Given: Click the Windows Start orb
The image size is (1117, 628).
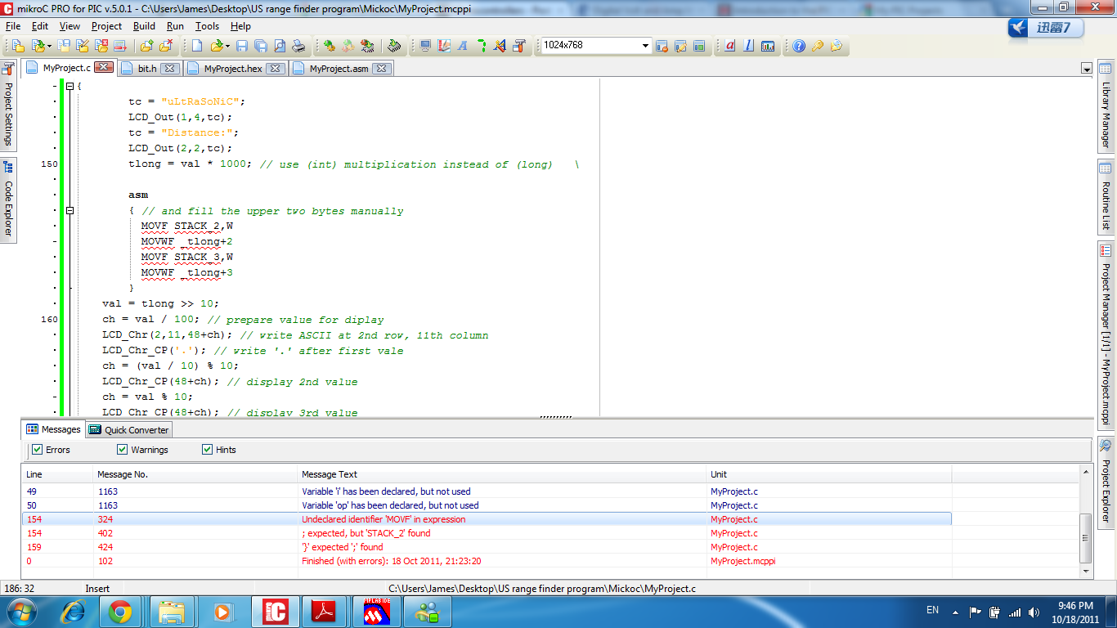Looking at the screenshot, I should pyautogui.click(x=20, y=611).
